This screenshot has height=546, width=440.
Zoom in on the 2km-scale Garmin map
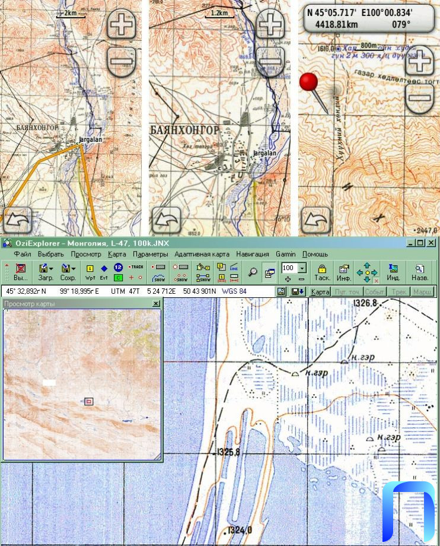[x=121, y=24]
